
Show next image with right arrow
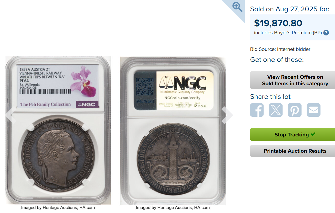click(227, 115)
